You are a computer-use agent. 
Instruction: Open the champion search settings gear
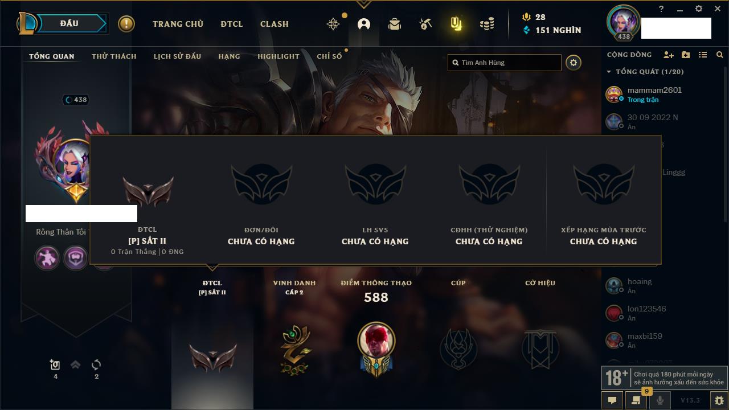point(574,63)
